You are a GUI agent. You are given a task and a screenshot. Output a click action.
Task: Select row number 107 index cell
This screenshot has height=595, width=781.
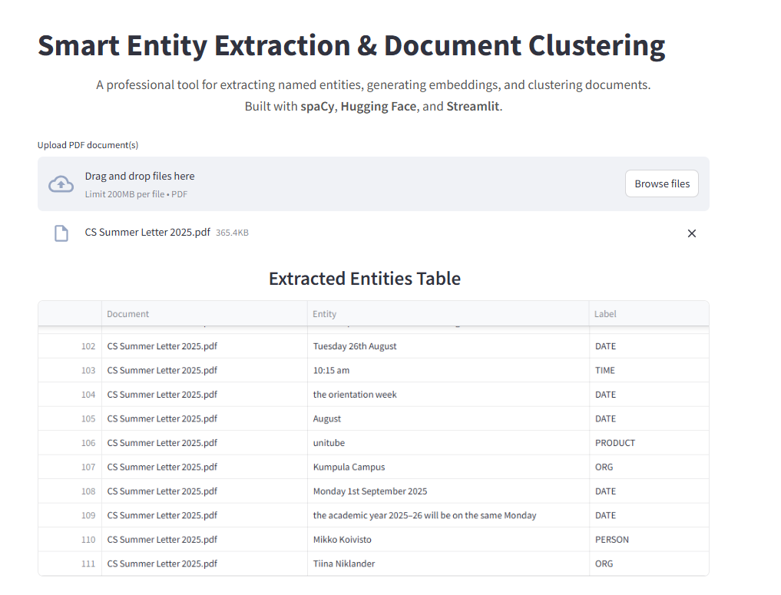(70, 467)
